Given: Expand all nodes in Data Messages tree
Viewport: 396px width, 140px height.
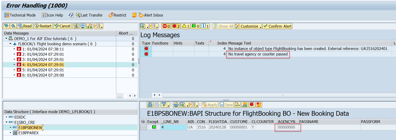Looking at the screenshot, I should pyautogui.click(x=6, y=26).
